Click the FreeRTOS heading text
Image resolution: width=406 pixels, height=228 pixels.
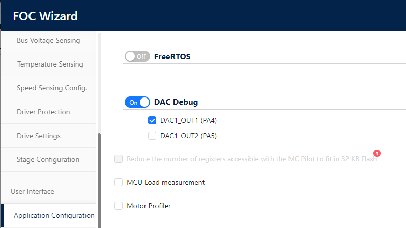coord(172,56)
